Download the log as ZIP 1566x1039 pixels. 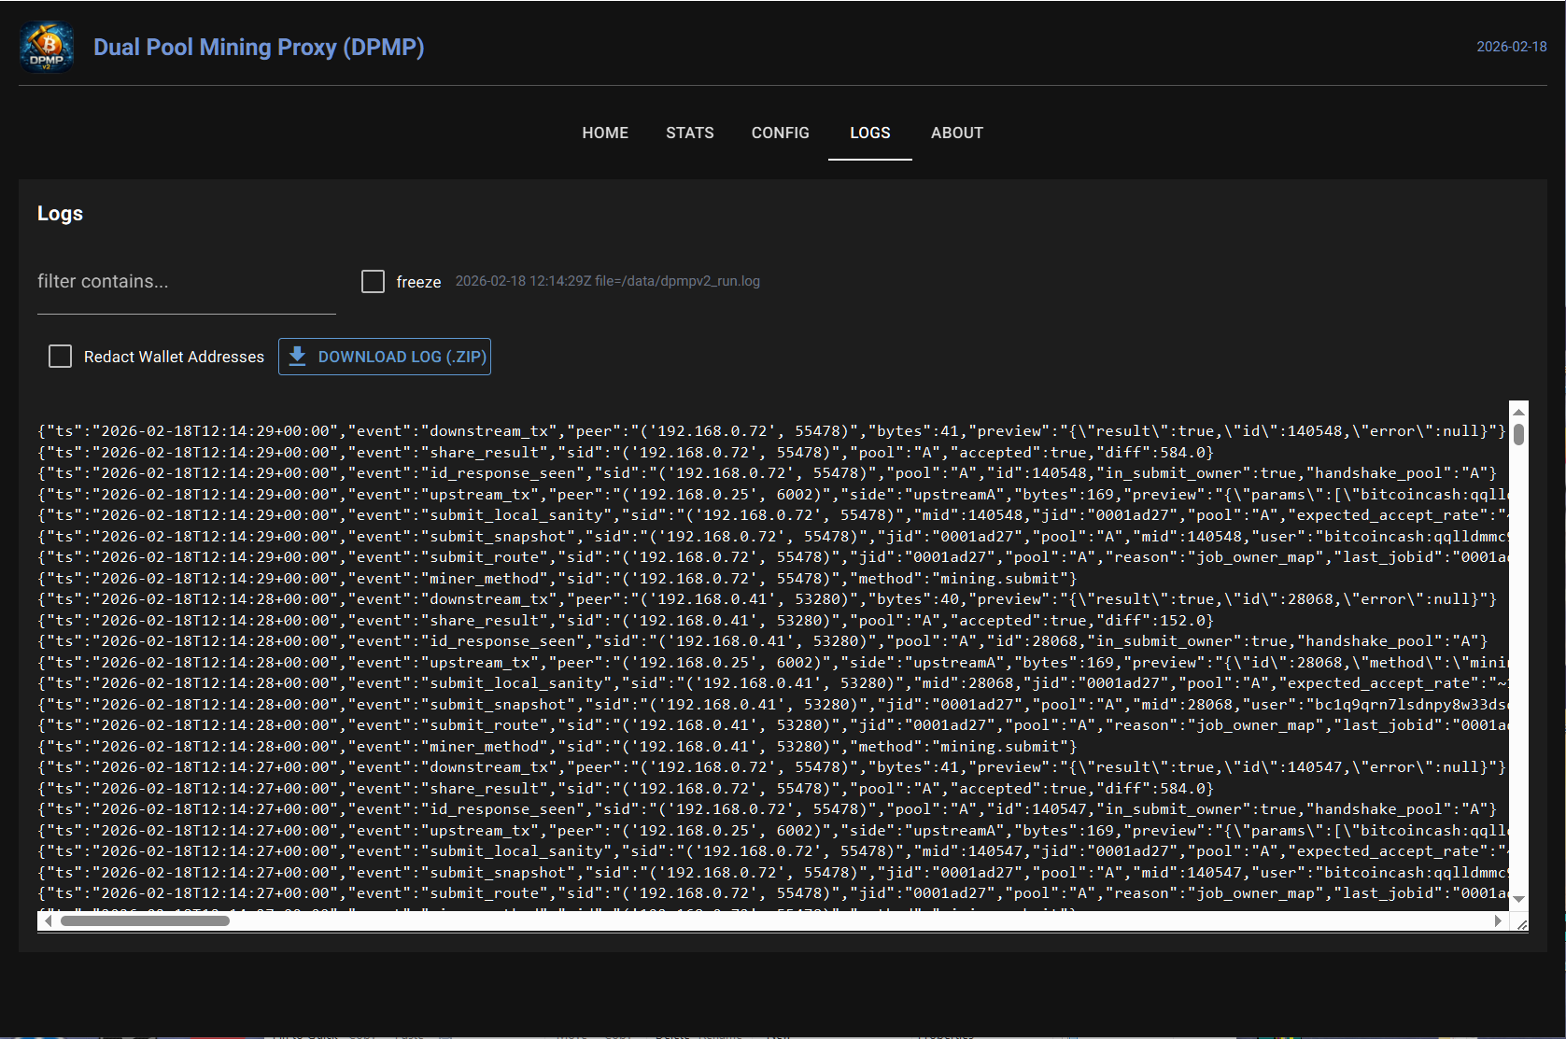click(x=385, y=357)
